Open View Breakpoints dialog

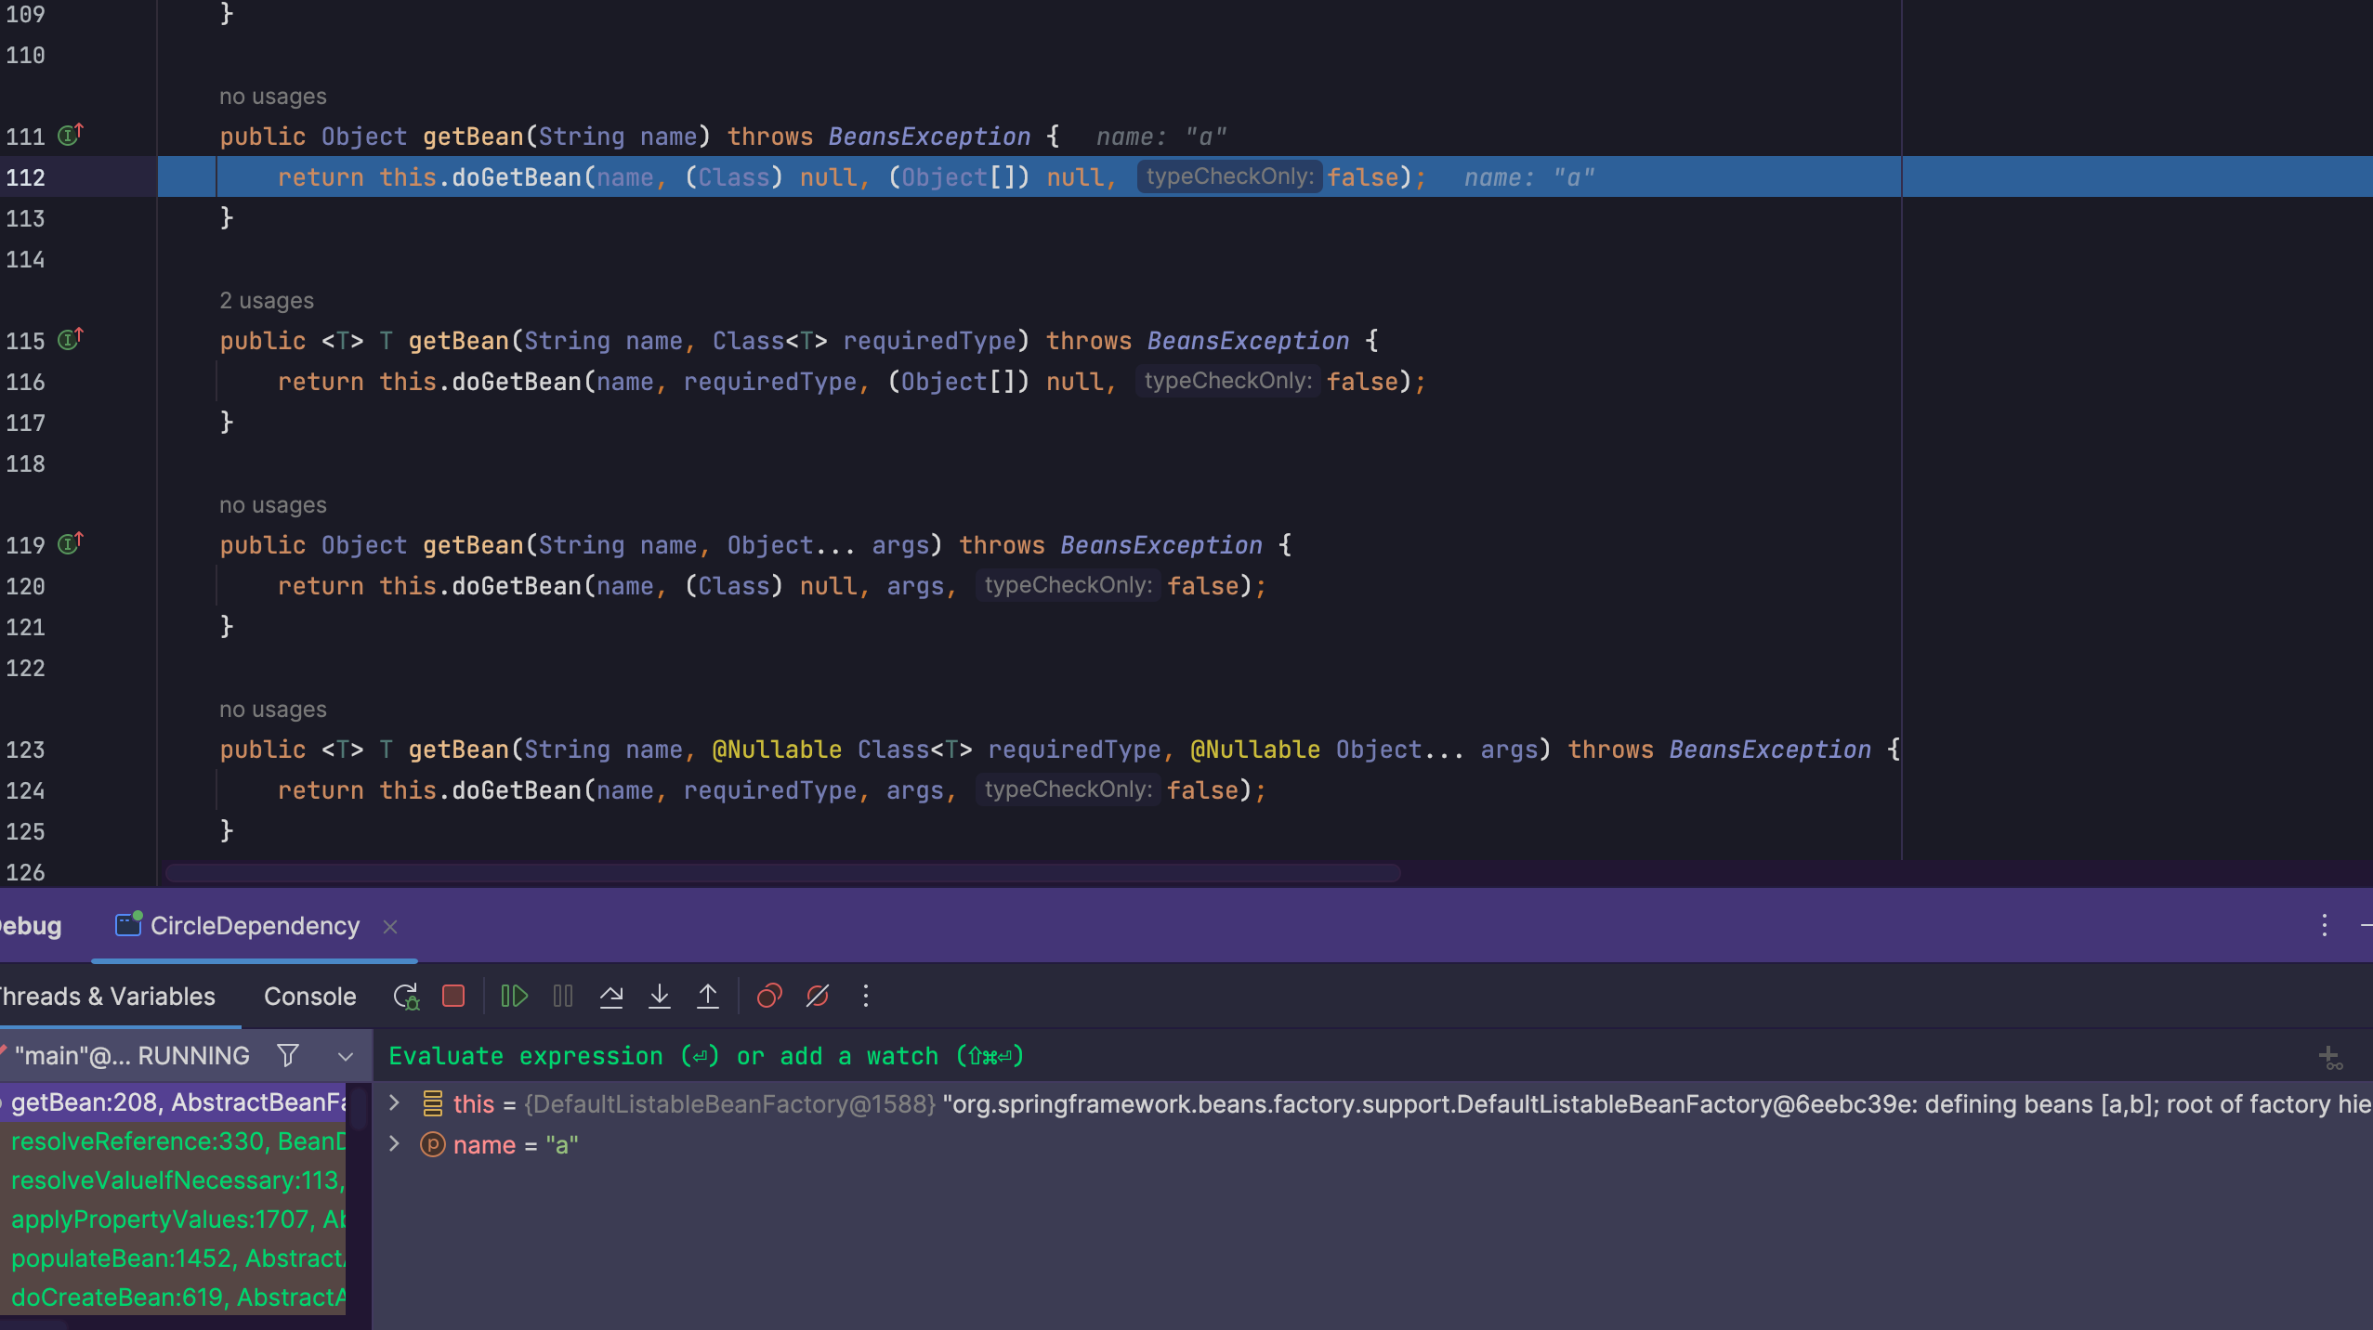click(769, 997)
